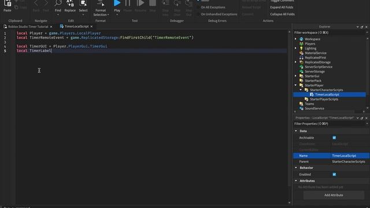Click the Parent property value
370x208 pixels.
pyautogui.click(x=350, y=162)
